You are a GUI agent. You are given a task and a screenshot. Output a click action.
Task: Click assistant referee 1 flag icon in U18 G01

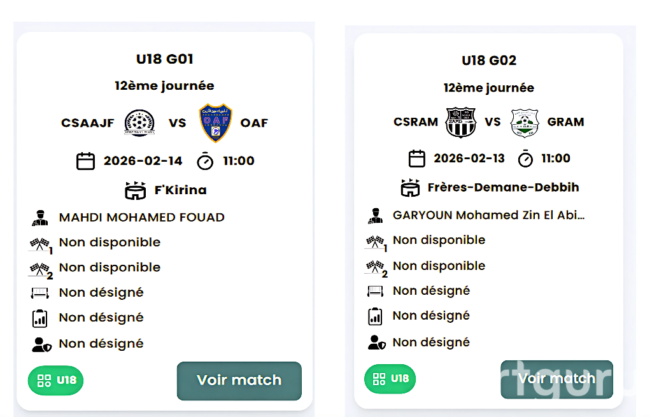tap(39, 243)
